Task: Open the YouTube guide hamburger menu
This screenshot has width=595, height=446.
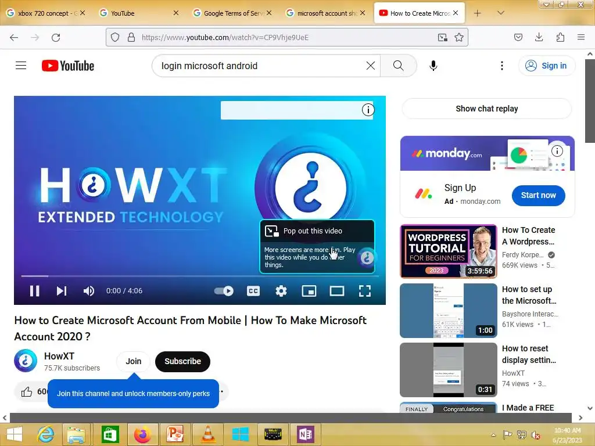Action: point(21,66)
